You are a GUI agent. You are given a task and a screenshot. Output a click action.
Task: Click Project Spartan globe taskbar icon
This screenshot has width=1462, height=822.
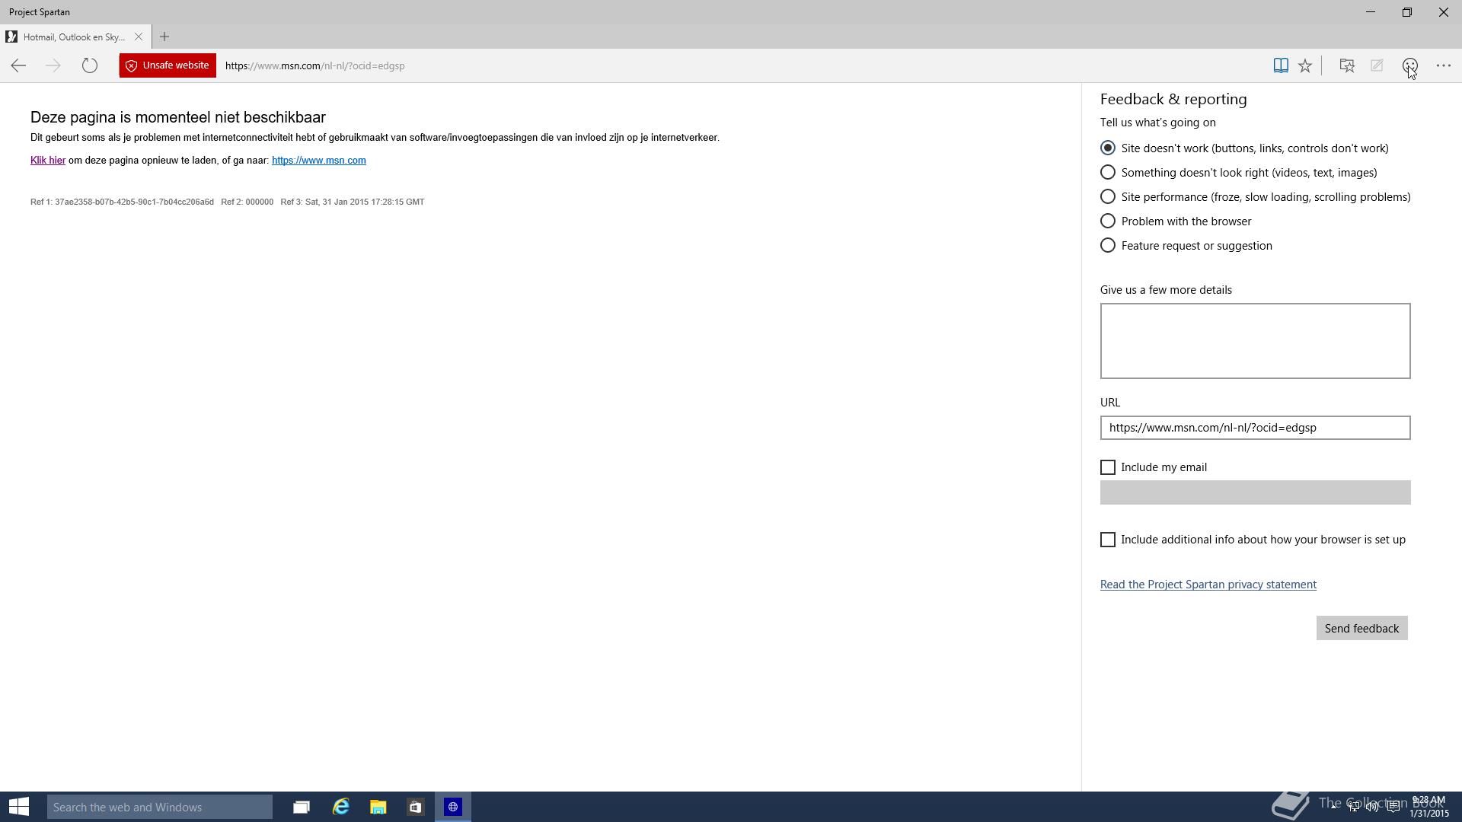453,807
